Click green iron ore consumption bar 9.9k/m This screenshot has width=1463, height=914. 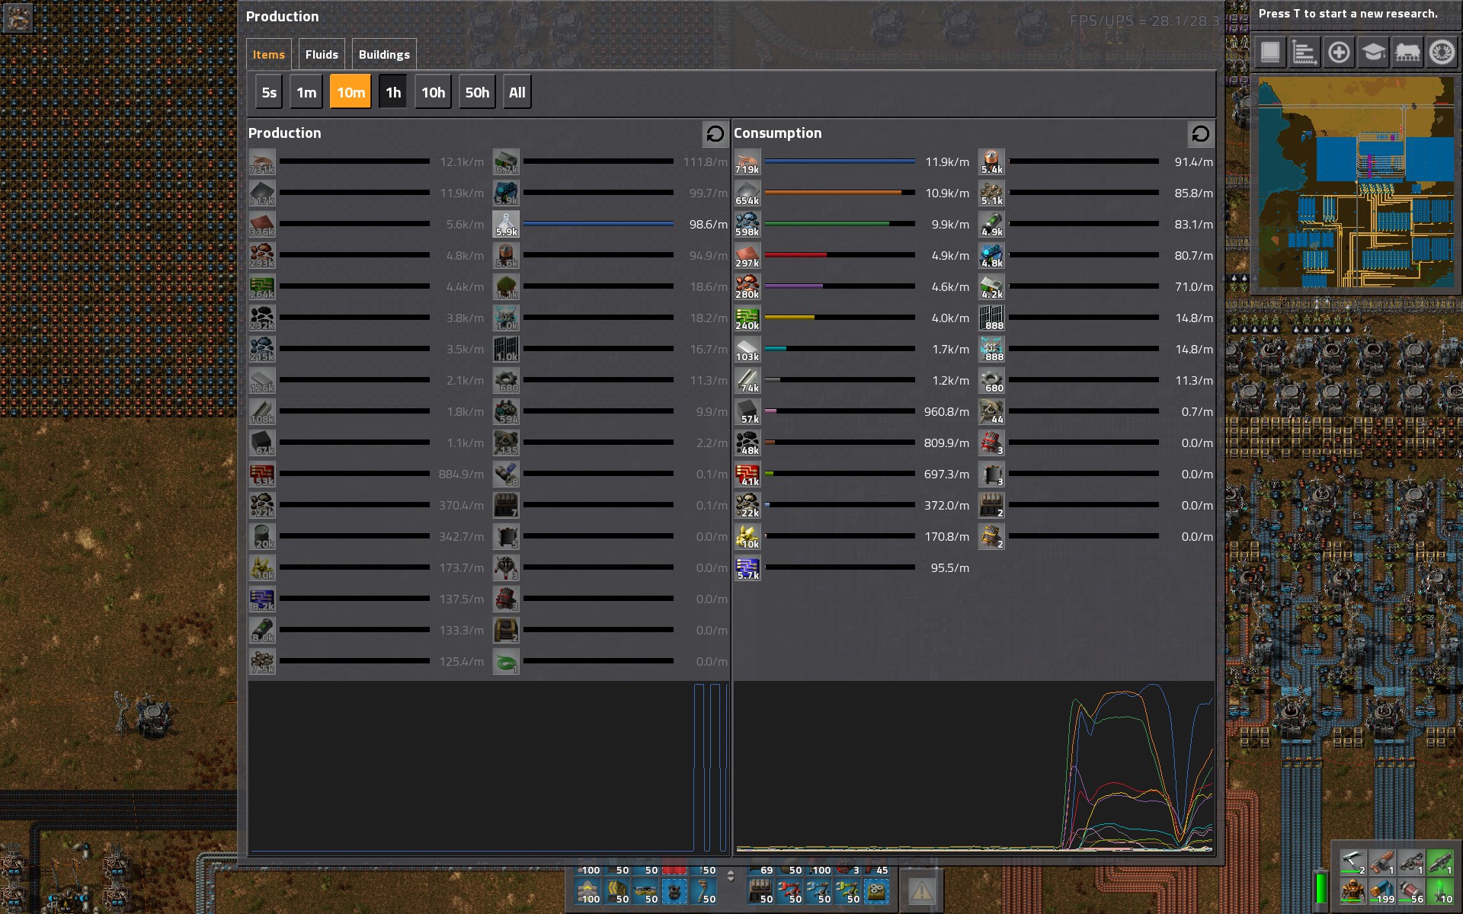tap(840, 224)
